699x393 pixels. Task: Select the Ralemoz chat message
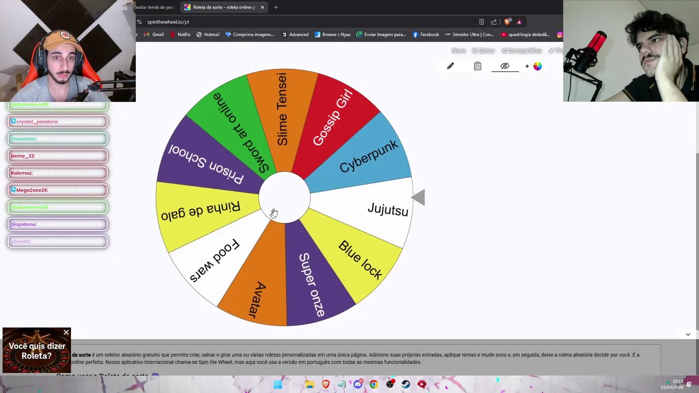click(x=58, y=173)
